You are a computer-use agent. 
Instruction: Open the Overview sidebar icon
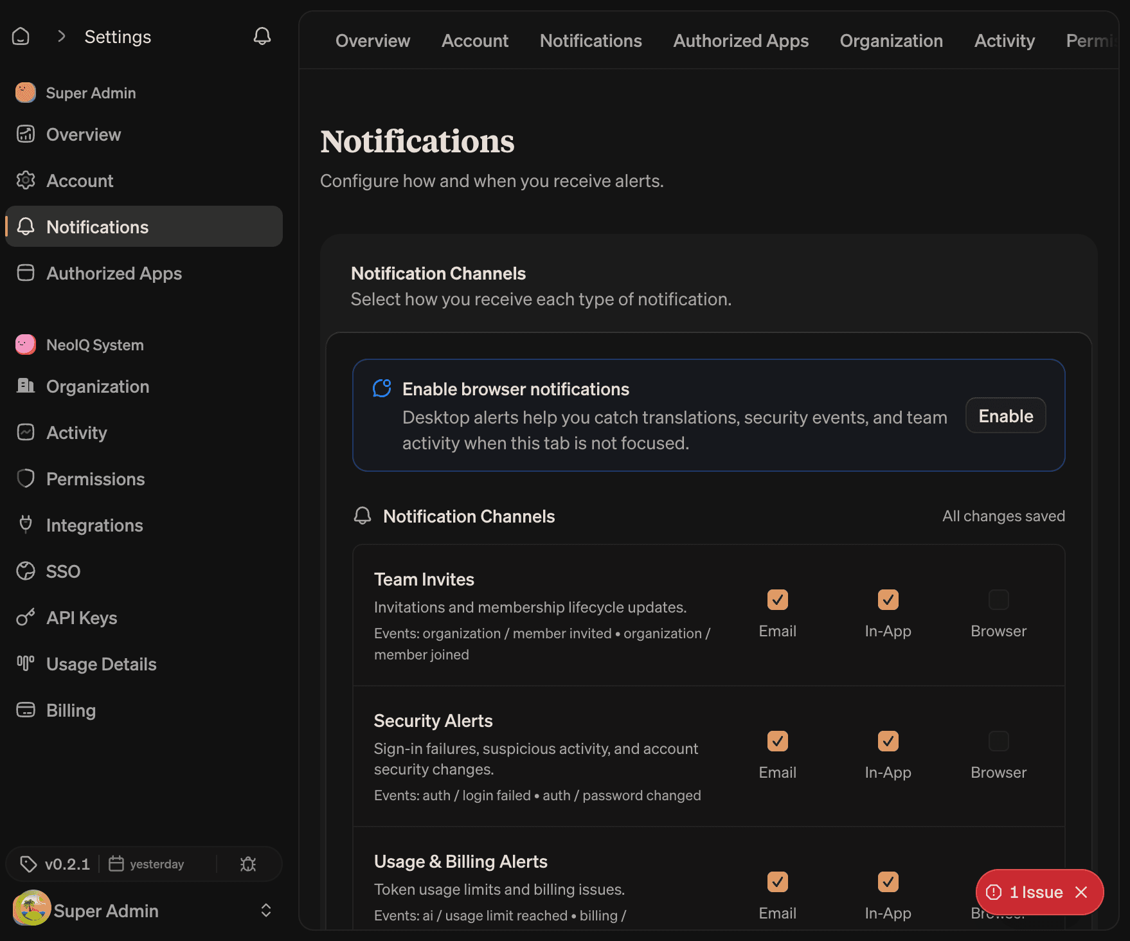(x=26, y=134)
